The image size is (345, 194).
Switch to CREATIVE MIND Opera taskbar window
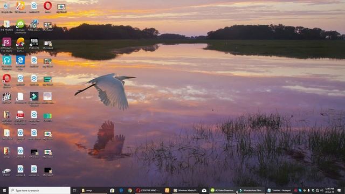(x=149, y=190)
